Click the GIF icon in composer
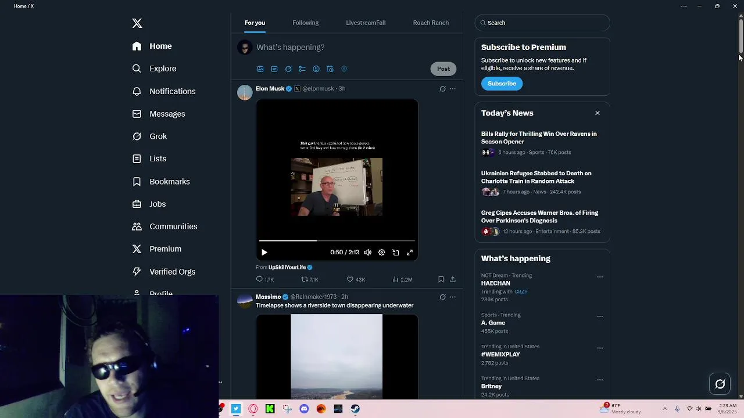This screenshot has height=418, width=744. click(274, 69)
